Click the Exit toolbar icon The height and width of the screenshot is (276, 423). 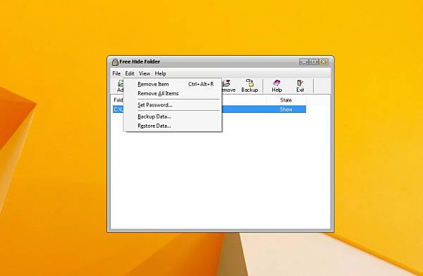[300, 86]
